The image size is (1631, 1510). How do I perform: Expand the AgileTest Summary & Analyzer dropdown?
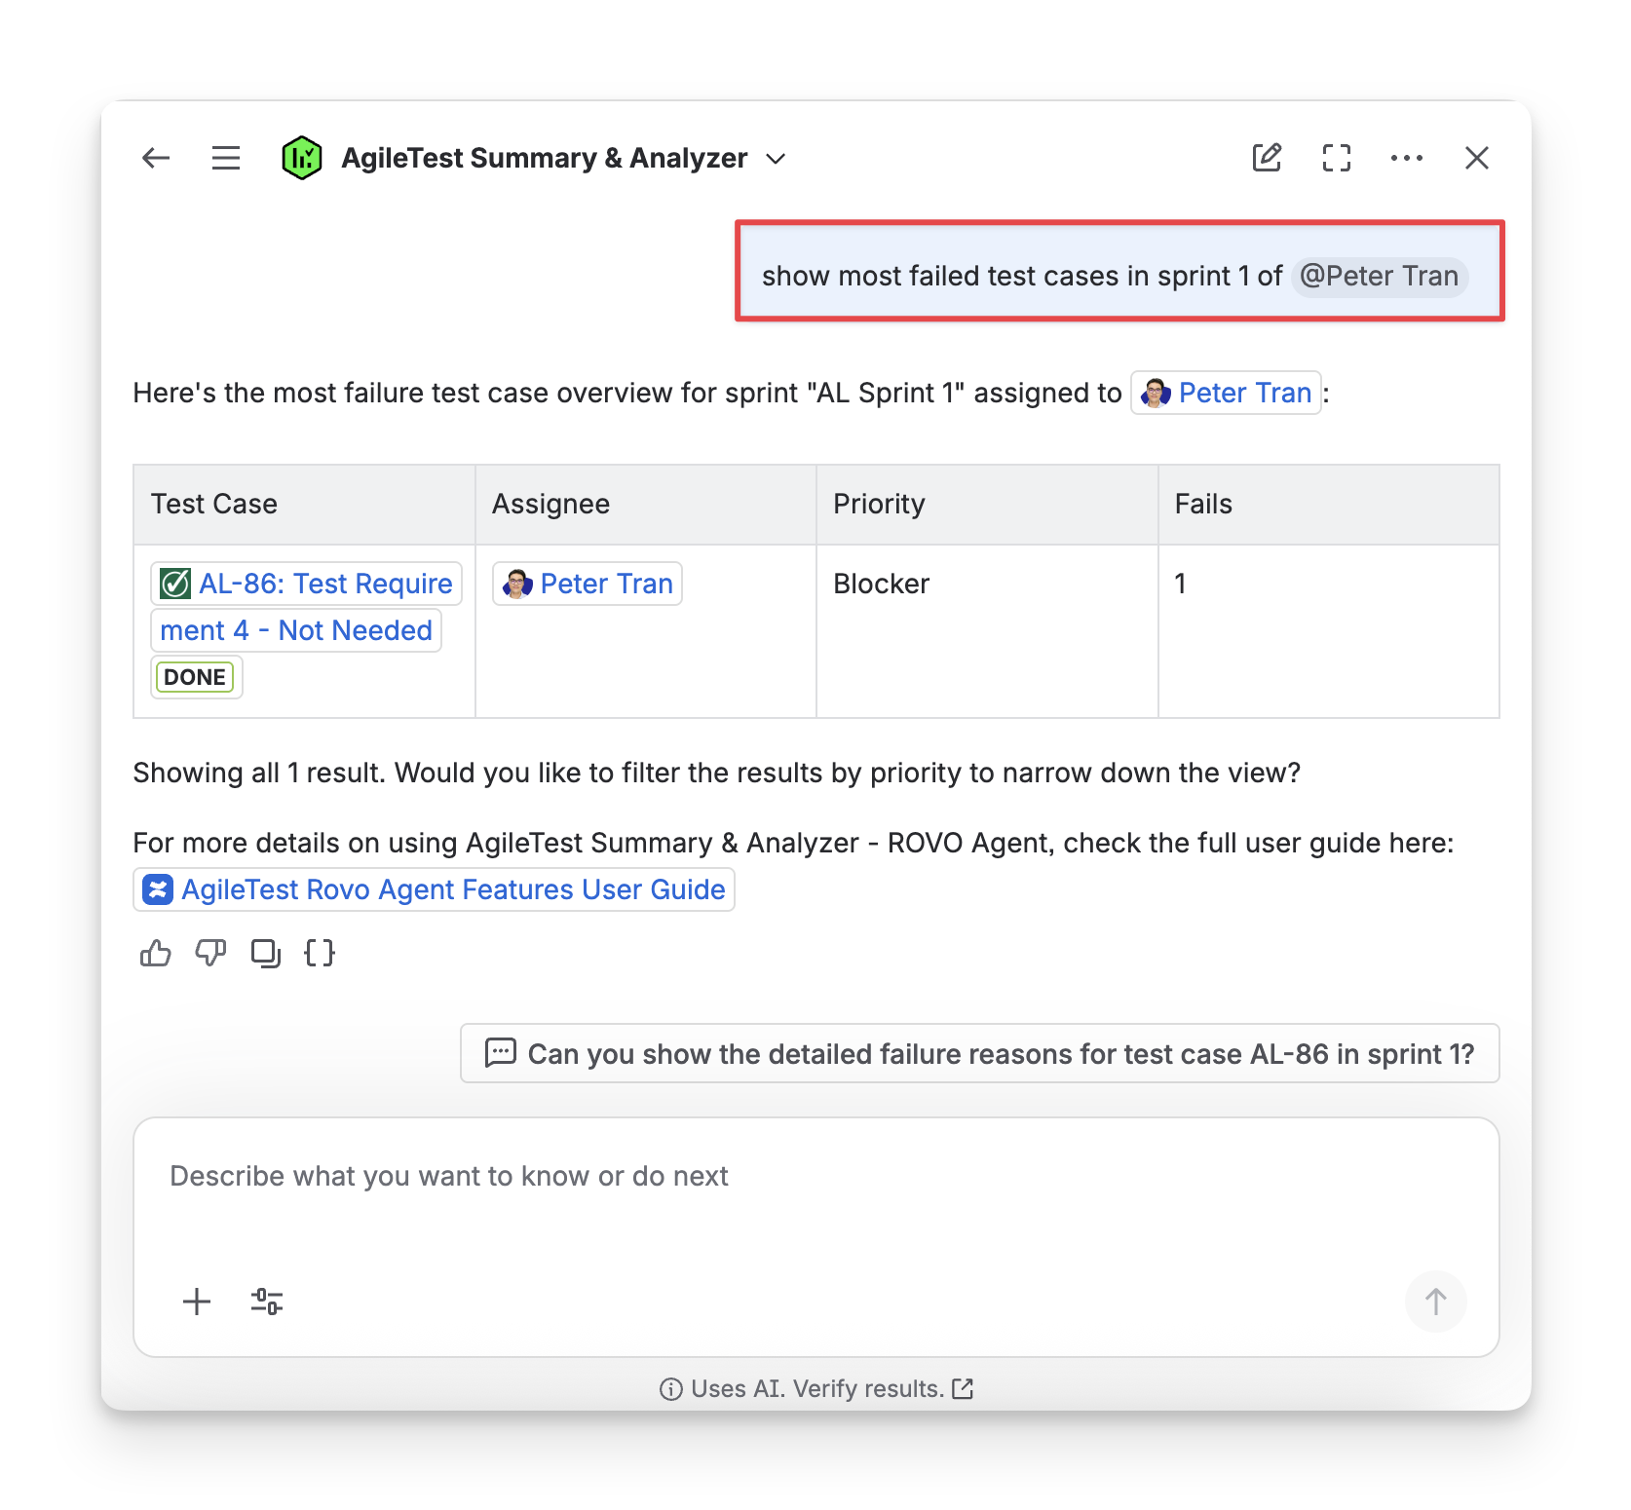point(776,159)
